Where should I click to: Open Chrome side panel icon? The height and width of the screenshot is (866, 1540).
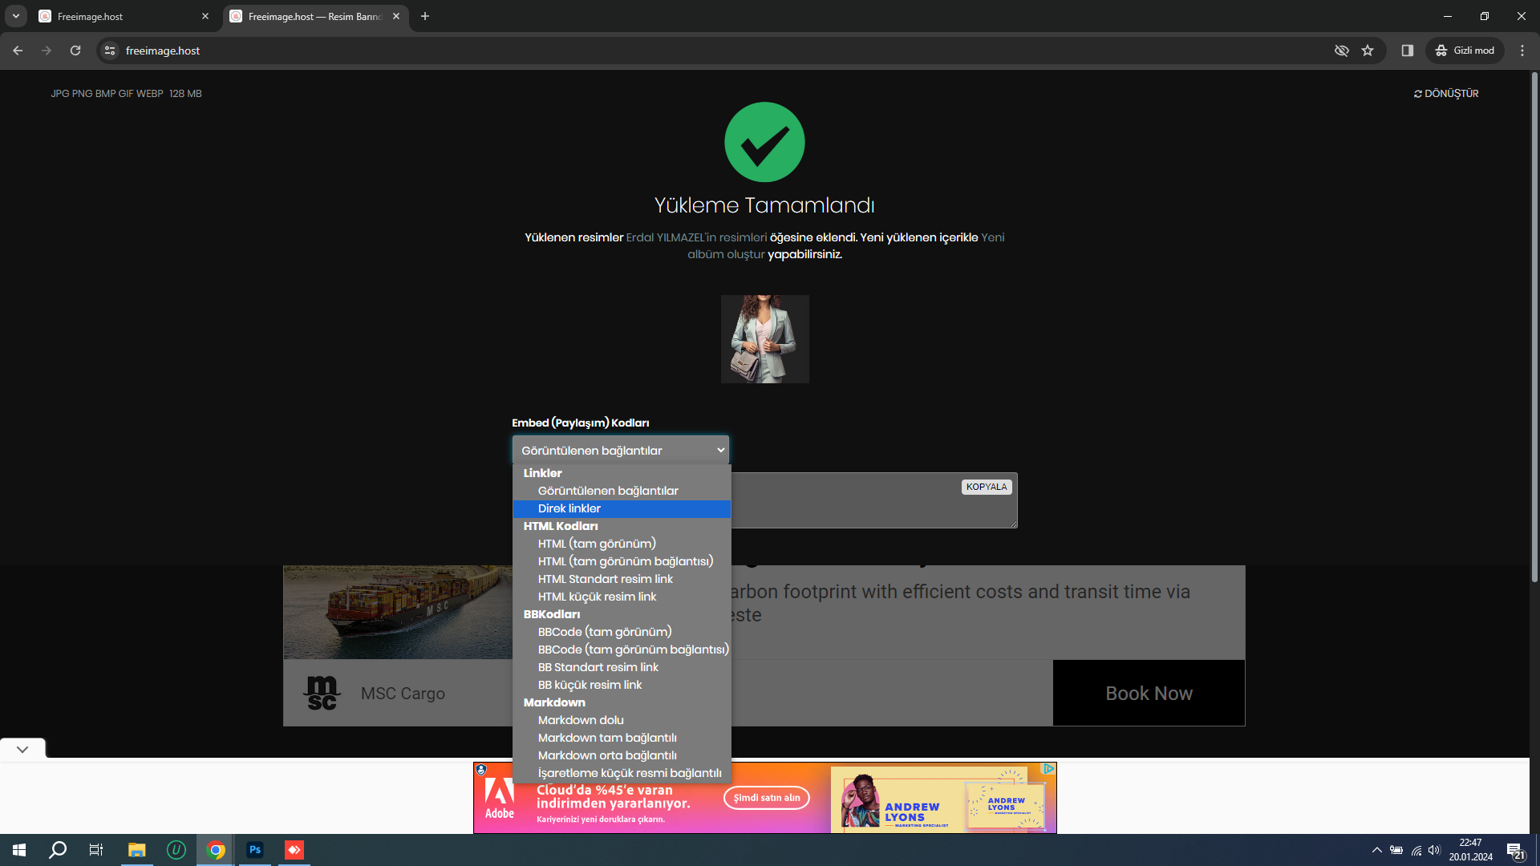click(1407, 51)
